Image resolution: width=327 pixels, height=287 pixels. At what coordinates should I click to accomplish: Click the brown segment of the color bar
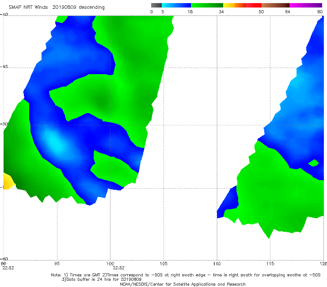[x=275, y=5]
